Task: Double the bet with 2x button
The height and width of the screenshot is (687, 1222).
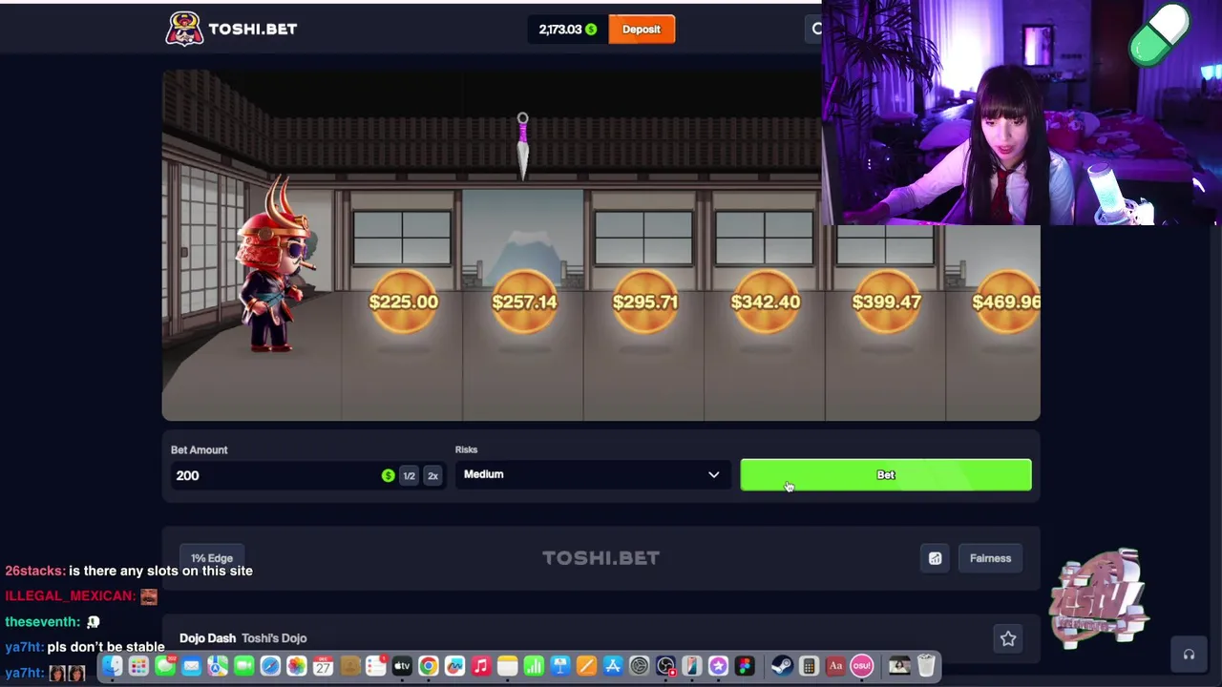Action: (x=432, y=475)
